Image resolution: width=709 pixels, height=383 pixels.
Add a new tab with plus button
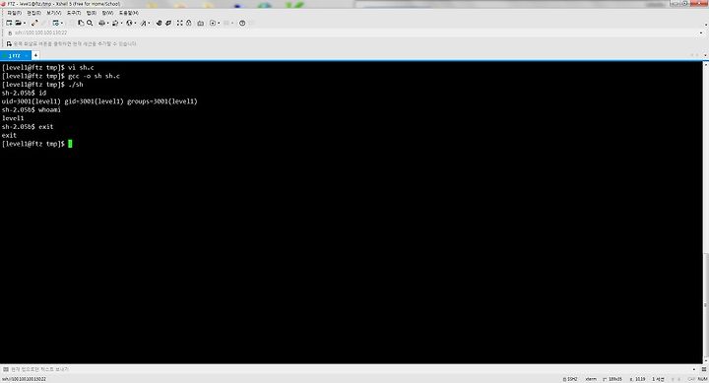coord(35,55)
